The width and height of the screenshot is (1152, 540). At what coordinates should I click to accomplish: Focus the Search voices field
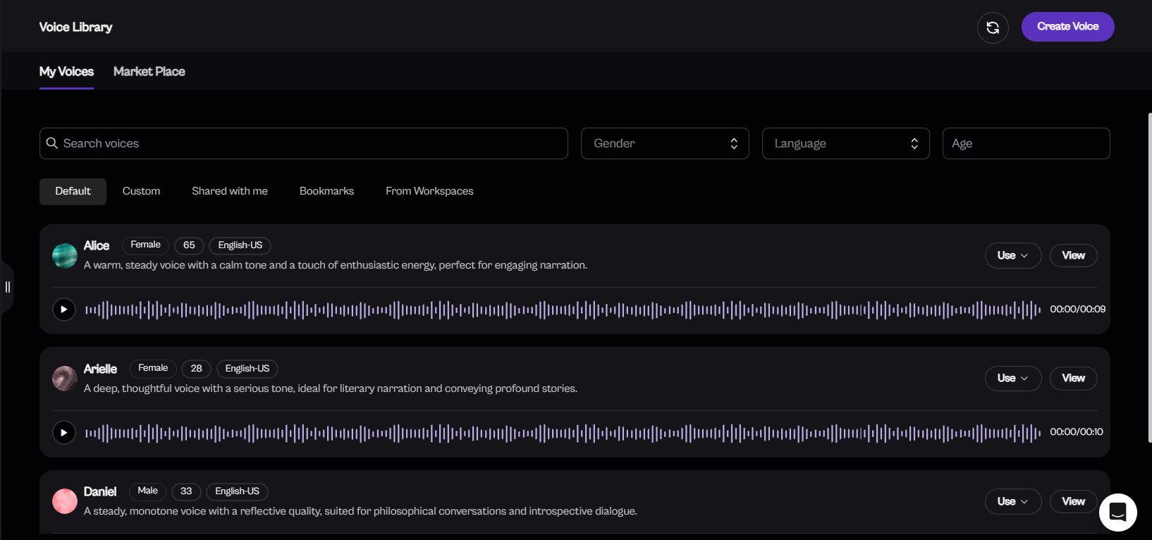(x=310, y=144)
